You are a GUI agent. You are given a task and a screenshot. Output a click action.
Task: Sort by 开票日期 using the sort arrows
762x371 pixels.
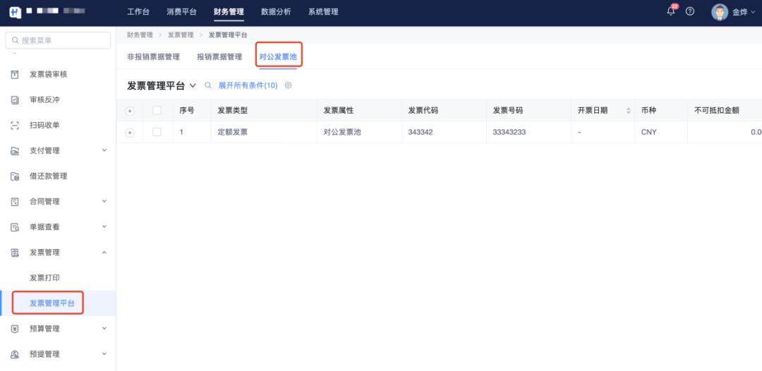pyautogui.click(x=628, y=111)
